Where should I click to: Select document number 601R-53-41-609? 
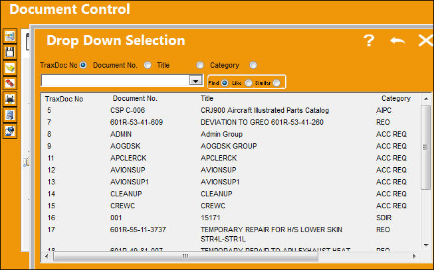136,122
